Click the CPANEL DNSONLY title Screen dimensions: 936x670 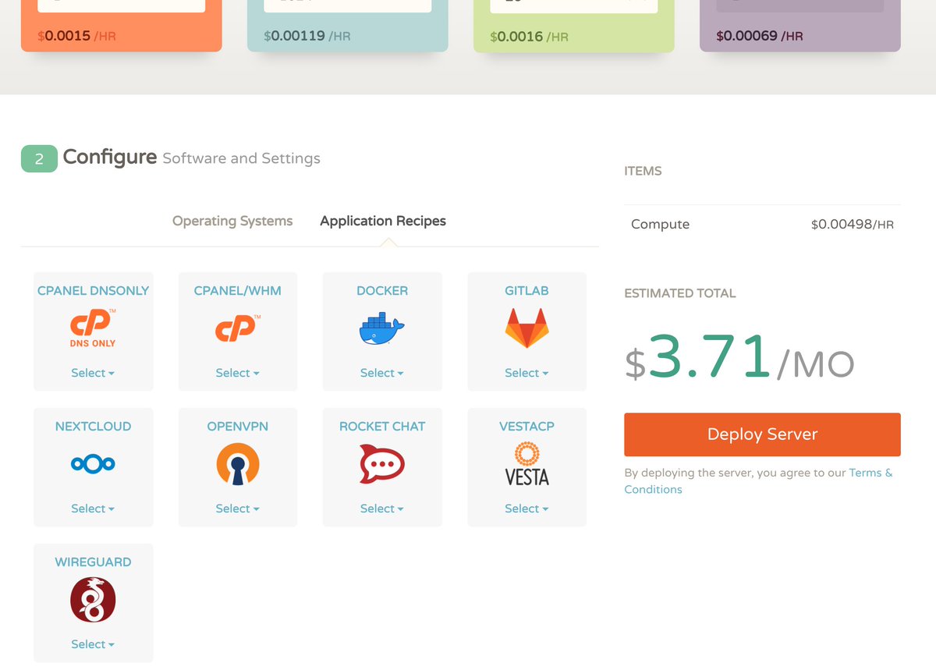click(93, 291)
